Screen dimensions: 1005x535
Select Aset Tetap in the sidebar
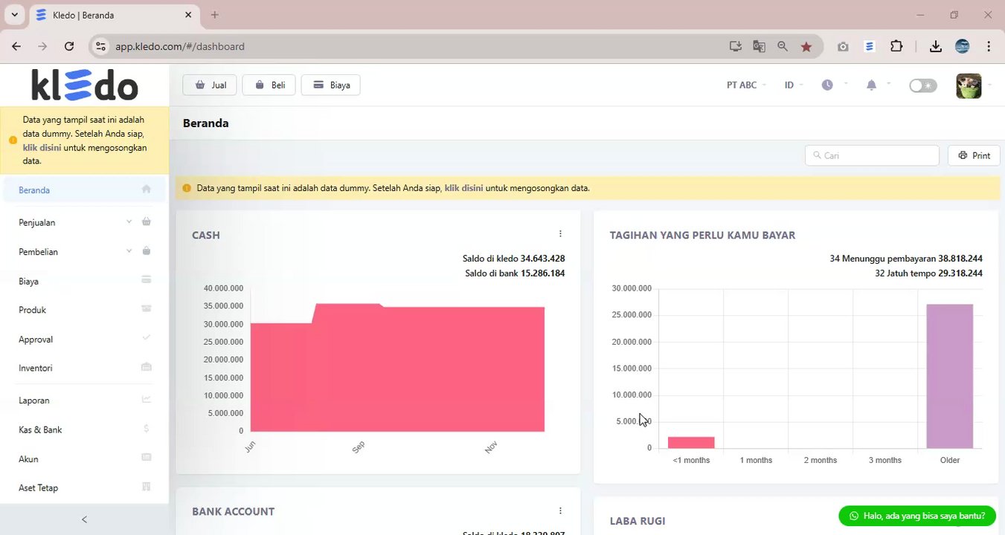tap(84, 487)
